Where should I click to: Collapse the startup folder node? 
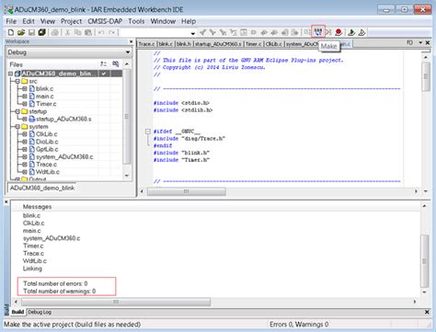click(17, 111)
